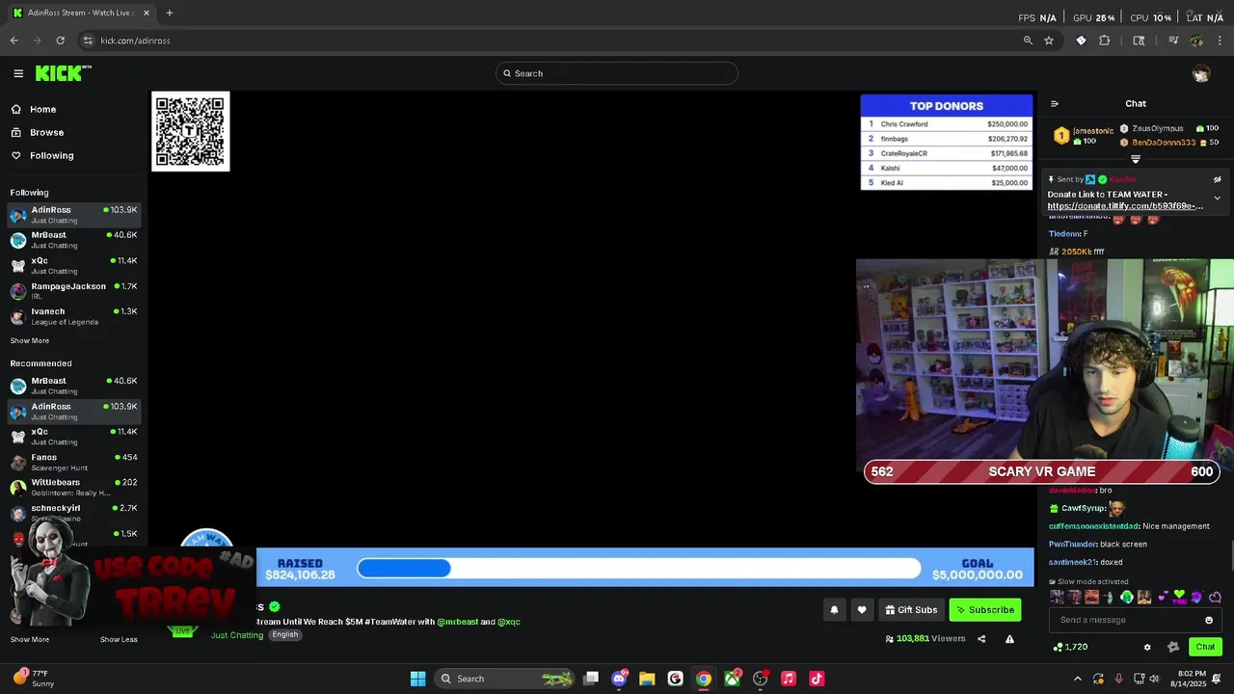
Task: Go back in browser
Action: pyautogui.click(x=13, y=40)
